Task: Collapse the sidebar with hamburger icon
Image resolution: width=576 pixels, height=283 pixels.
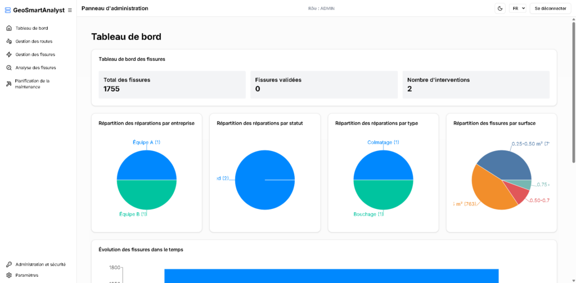Action: pos(70,10)
